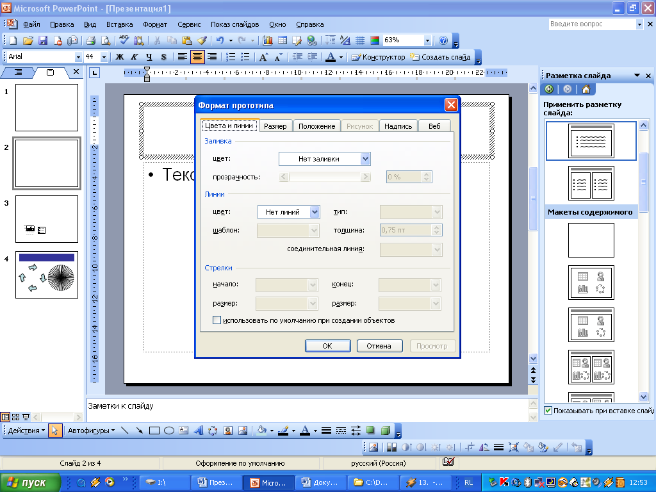
Task: Select the Arrow drawing tool
Action: [x=139, y=430]
